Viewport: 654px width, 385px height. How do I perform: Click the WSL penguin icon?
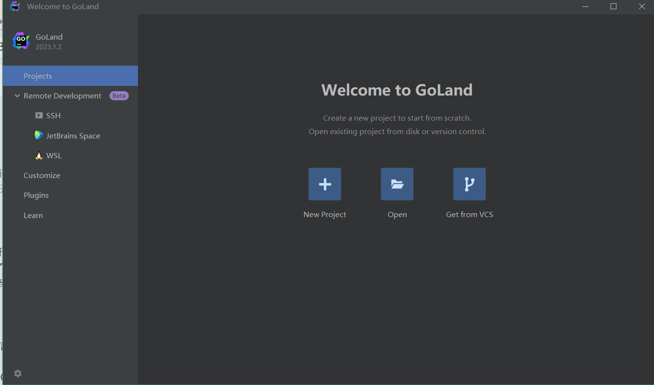(x=39, y=156)
